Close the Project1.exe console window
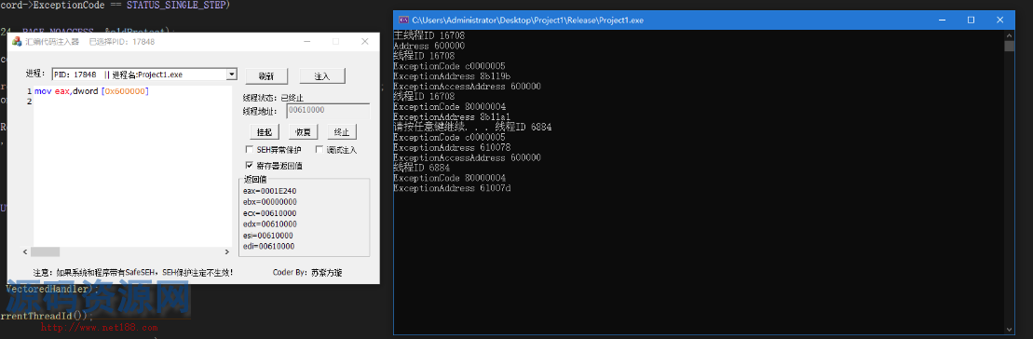 coord(1001,20)
